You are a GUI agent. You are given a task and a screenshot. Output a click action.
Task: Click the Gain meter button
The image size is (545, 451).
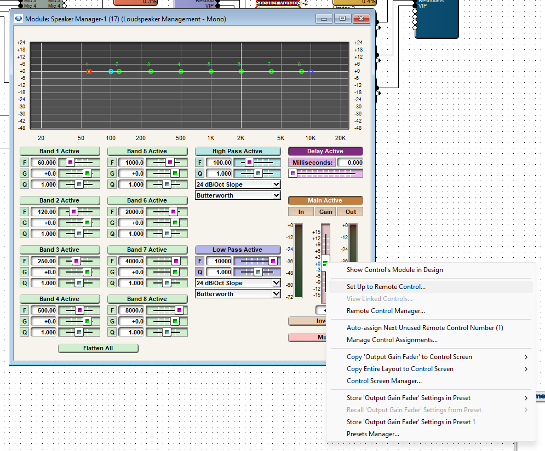click(325, 212)
